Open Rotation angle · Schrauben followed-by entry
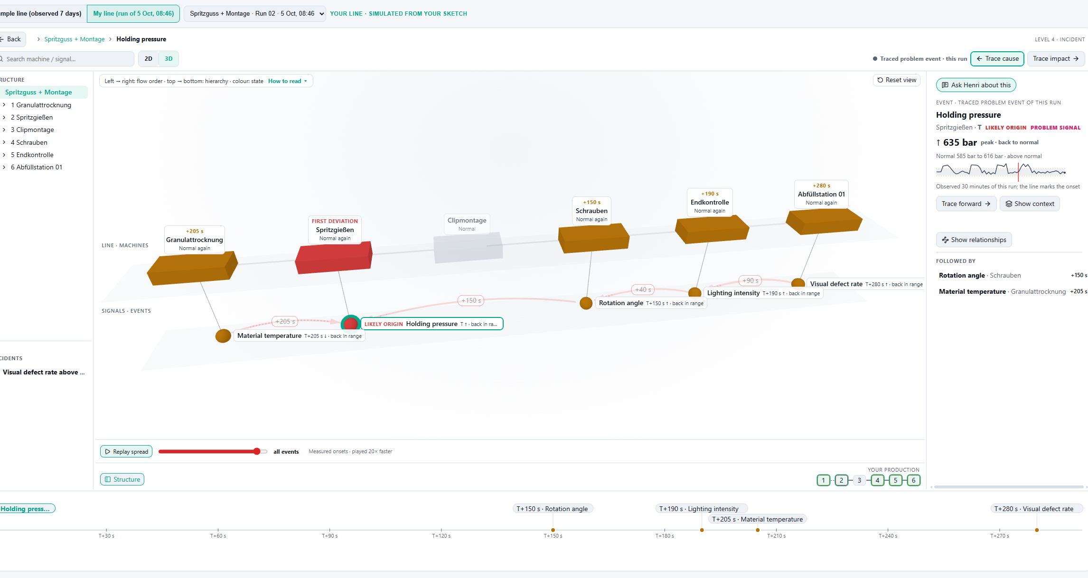Image resolution: width=1088 pixels, height=578 pixels. coord(1012,276)
